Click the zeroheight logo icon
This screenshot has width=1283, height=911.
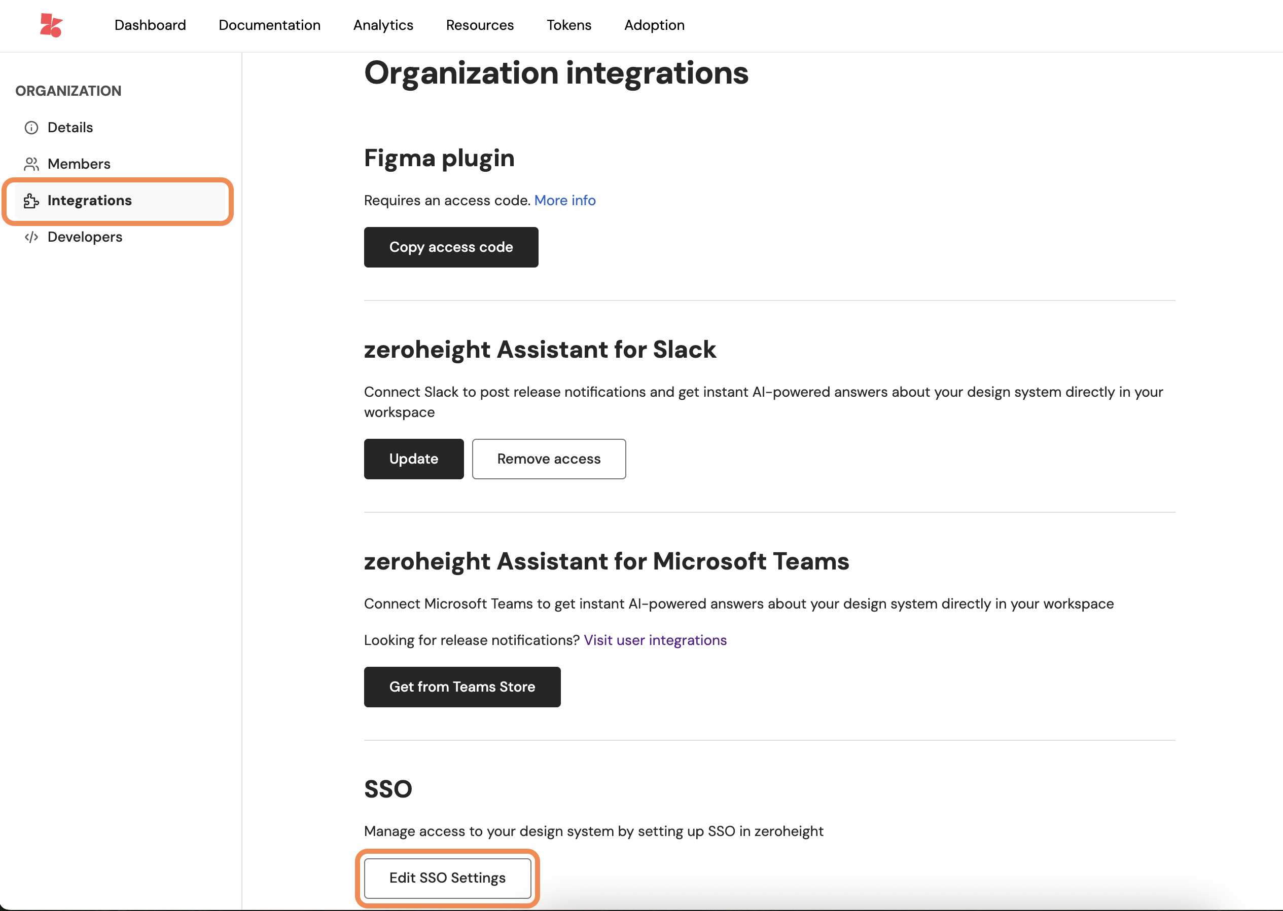tap(51, 25)
